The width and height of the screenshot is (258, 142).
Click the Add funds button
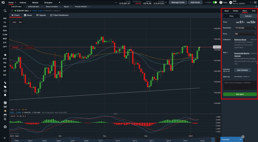[x=195, y=2]
